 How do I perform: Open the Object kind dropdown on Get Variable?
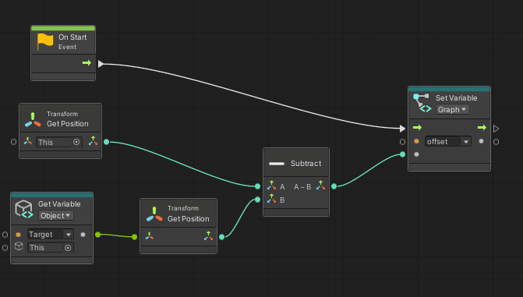click(x=55, y=216)
